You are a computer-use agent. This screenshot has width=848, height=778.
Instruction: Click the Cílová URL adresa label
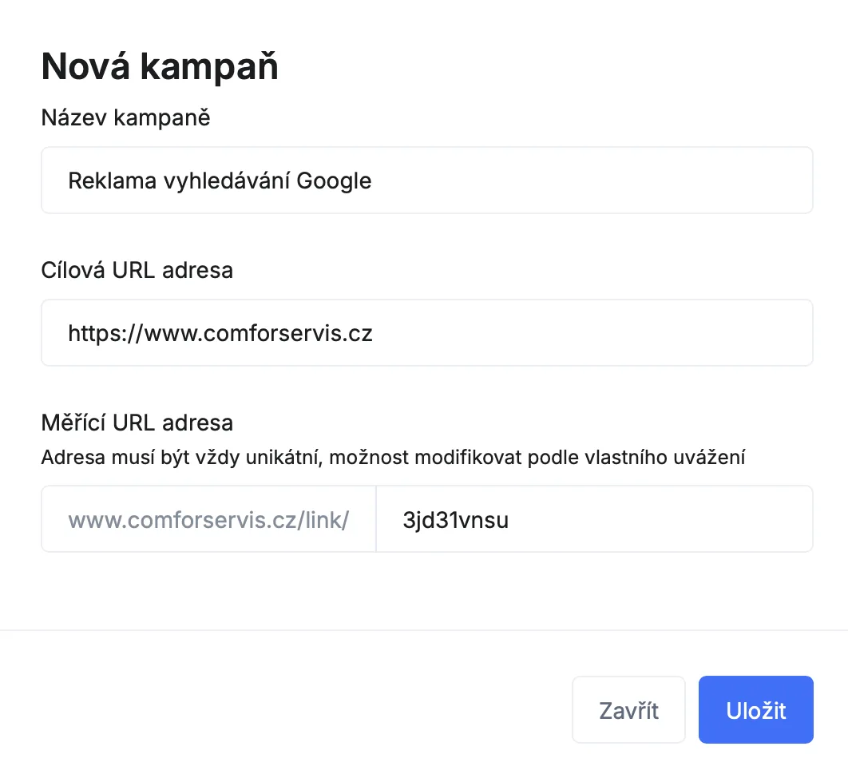[137, 270]
